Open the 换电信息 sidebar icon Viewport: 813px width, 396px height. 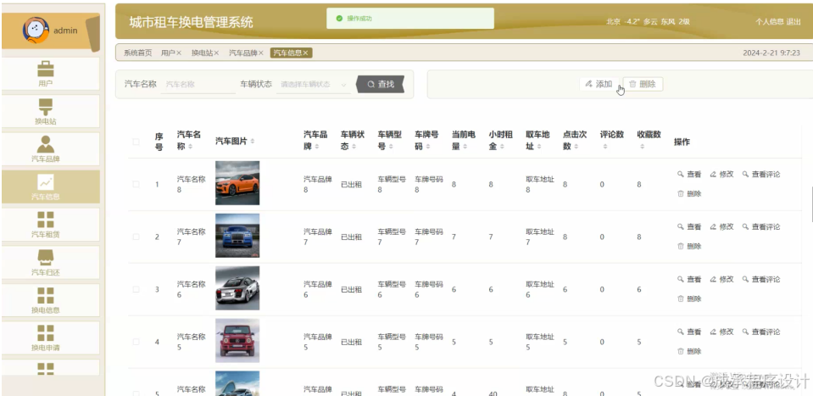tap(46, 295)
